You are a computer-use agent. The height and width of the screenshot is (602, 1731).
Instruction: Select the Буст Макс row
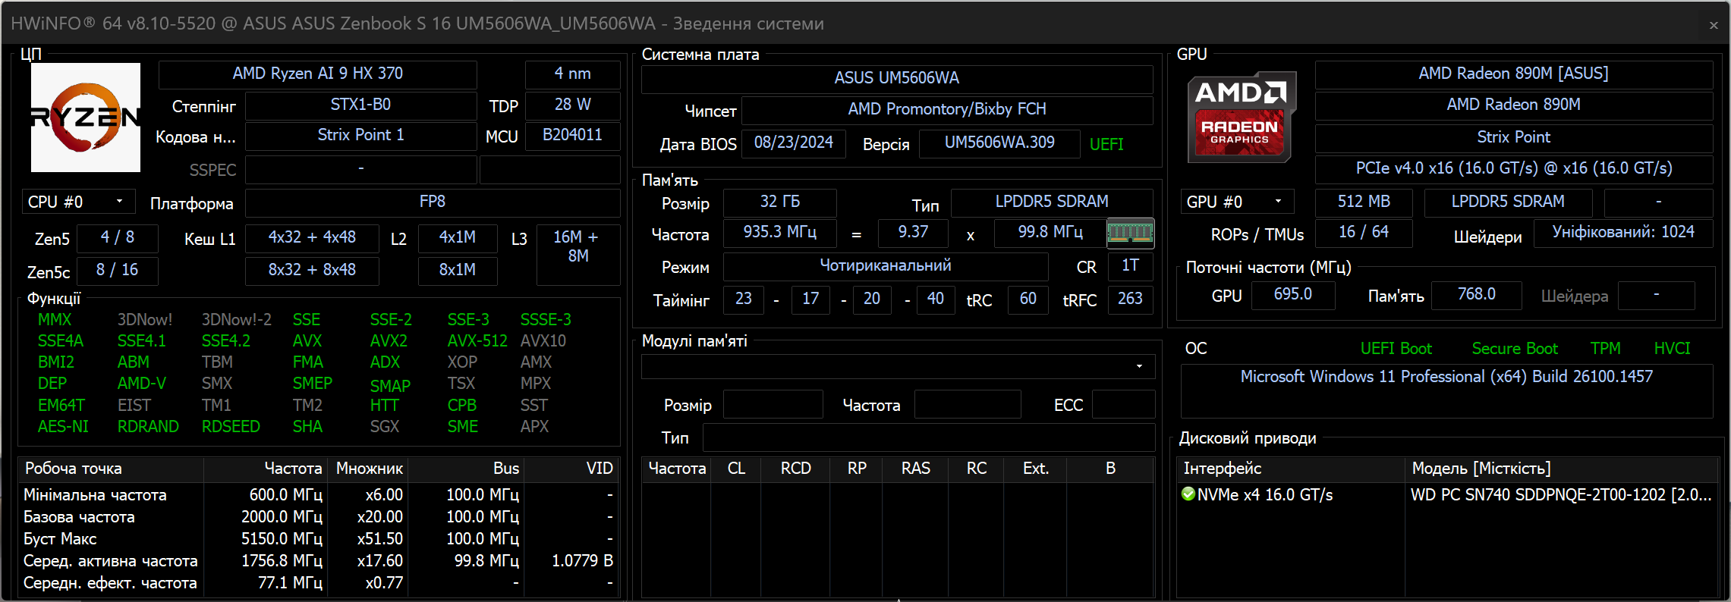(x=318, y=539)
